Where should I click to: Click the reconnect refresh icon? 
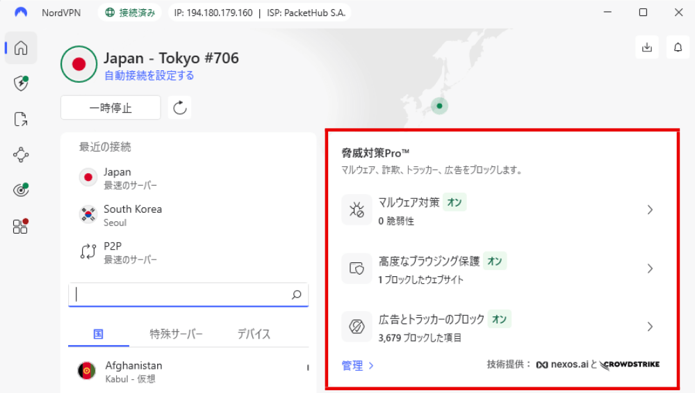(x=180, y=108)
